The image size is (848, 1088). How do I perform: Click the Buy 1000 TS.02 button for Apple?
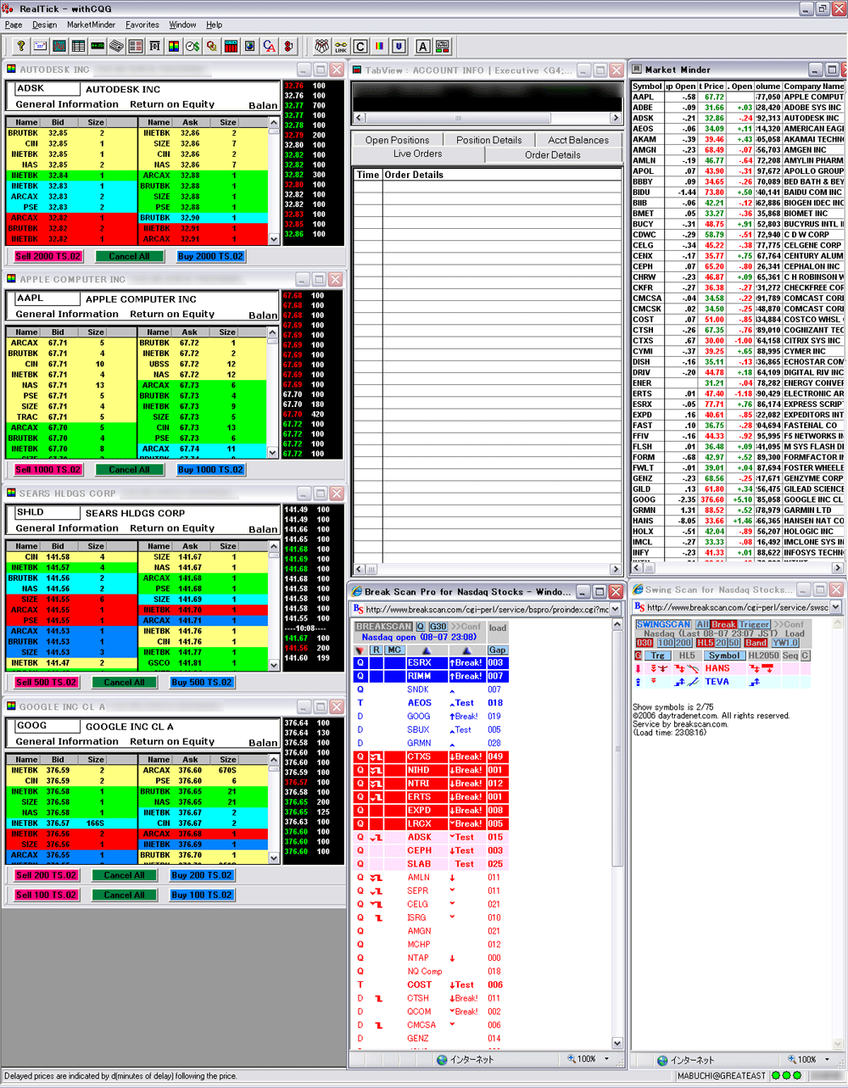[x=210, y=470]
